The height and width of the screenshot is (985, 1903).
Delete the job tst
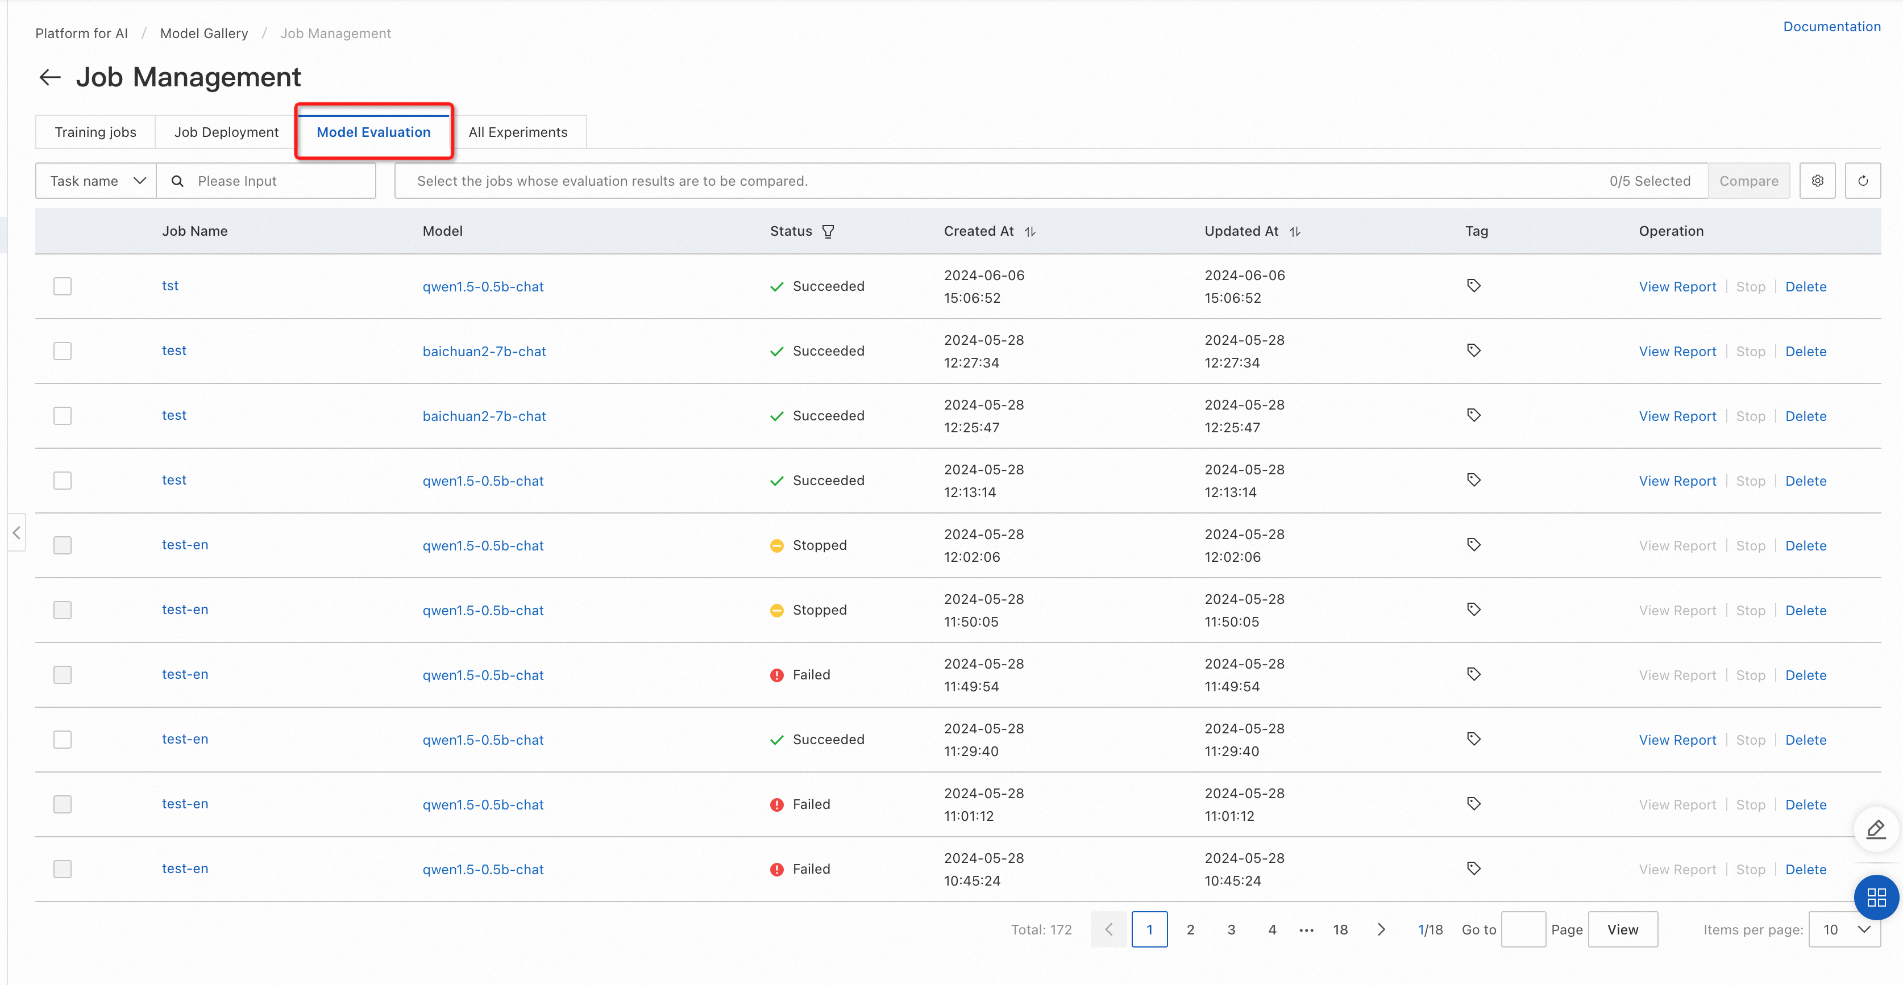[1805, 286]
